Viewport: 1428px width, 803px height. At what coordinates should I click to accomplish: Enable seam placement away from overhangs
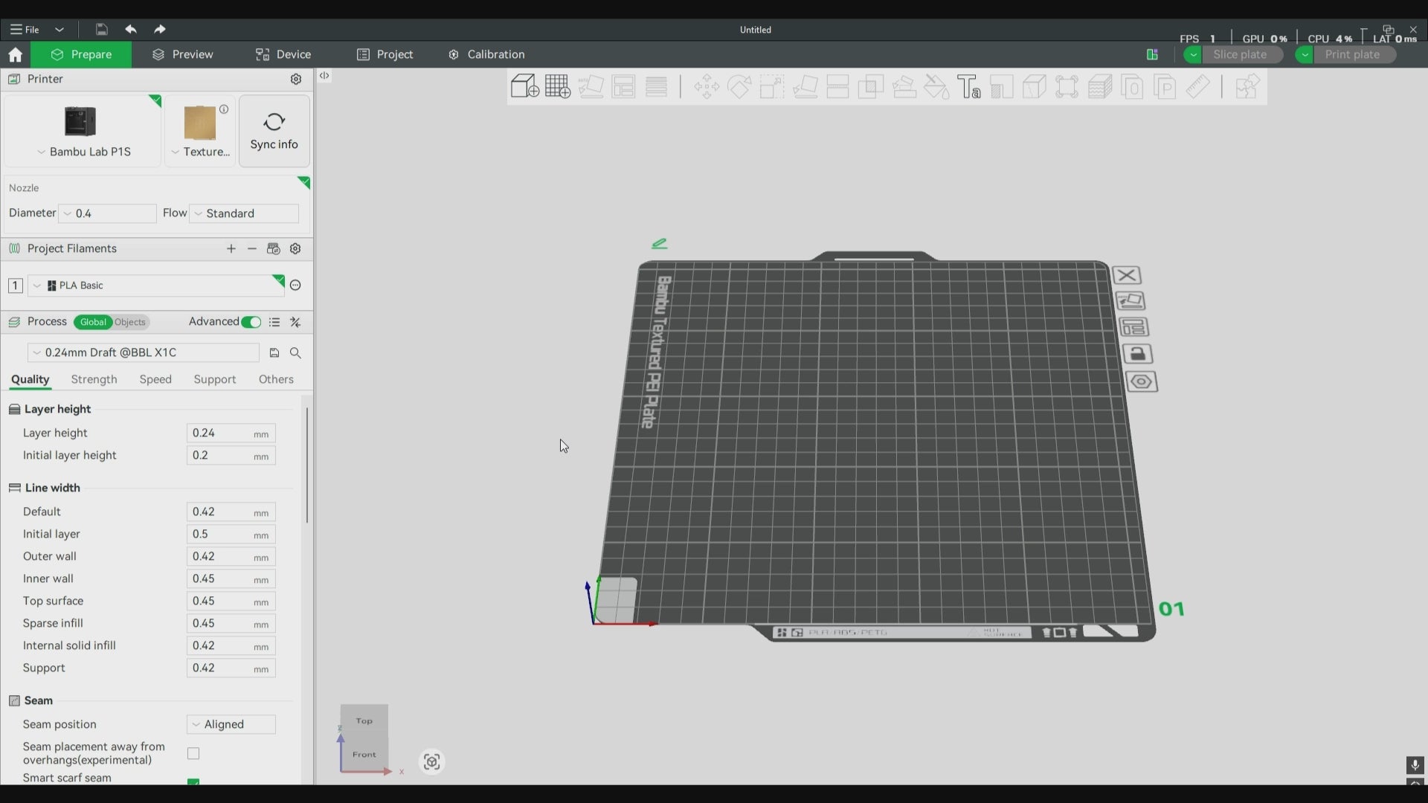click(x=193, y=753)
